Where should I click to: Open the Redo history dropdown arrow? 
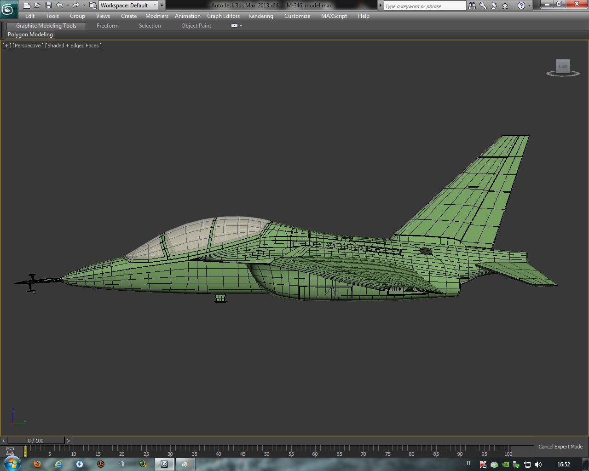pos(84,6)
